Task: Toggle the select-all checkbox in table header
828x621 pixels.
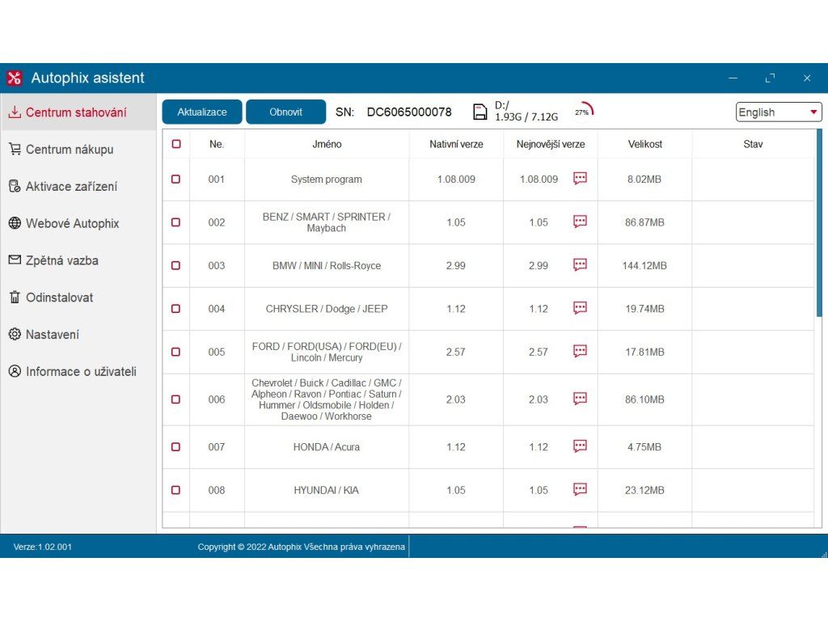Action: [x=176, y=144]
